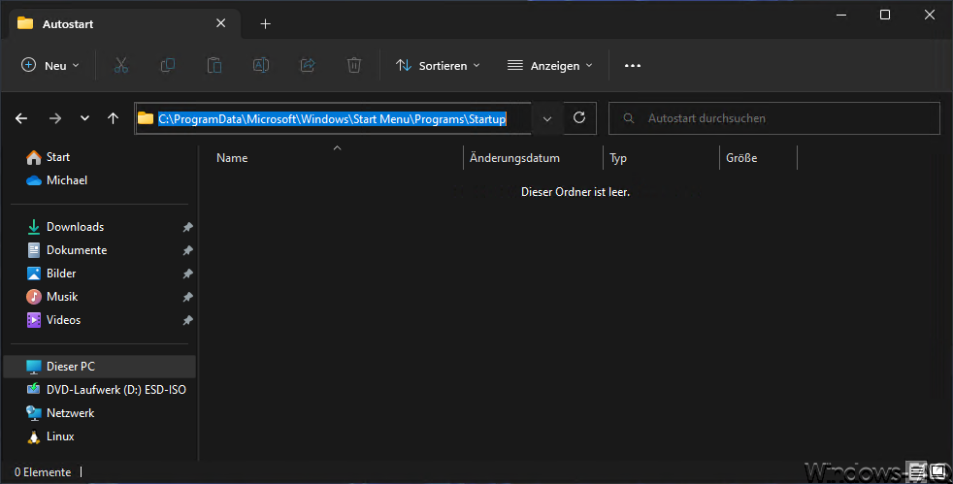Viewport: 953px width, 484px height.
Task: Switch to details view icon in status bar
Action: coord(917,471)
